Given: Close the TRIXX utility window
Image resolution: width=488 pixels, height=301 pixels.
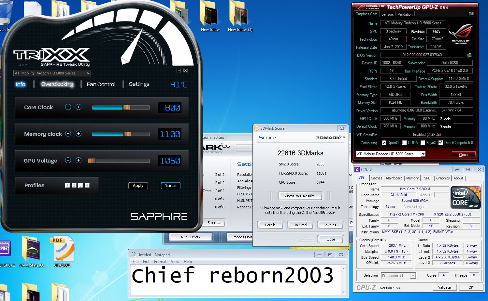Looking at the screenshot, I should click(185, 71).
